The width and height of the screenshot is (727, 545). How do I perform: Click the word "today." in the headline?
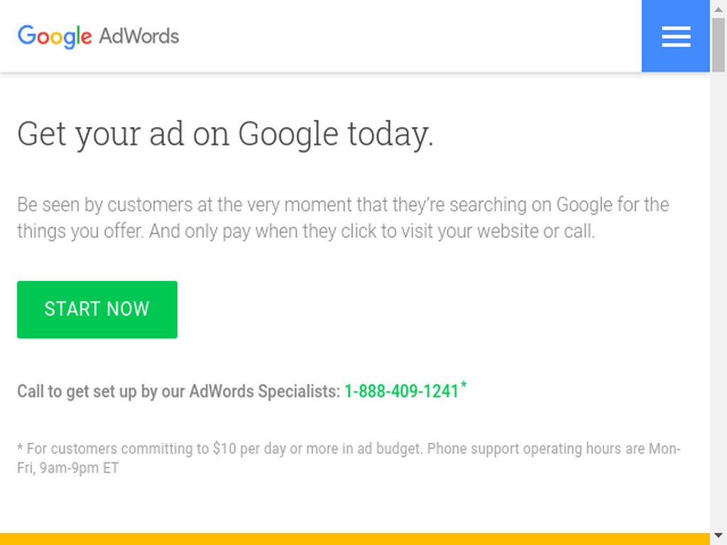click(390, 134)
